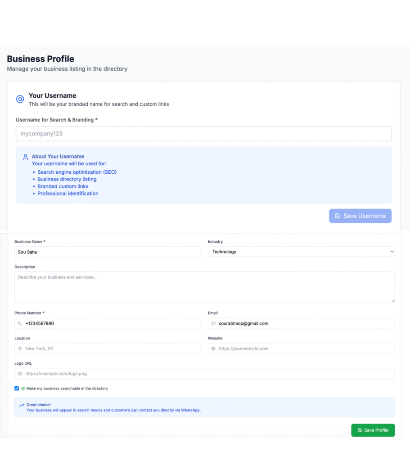Click the globe icon in Website field
410x461 pixels.
click(x=213, y=348)
